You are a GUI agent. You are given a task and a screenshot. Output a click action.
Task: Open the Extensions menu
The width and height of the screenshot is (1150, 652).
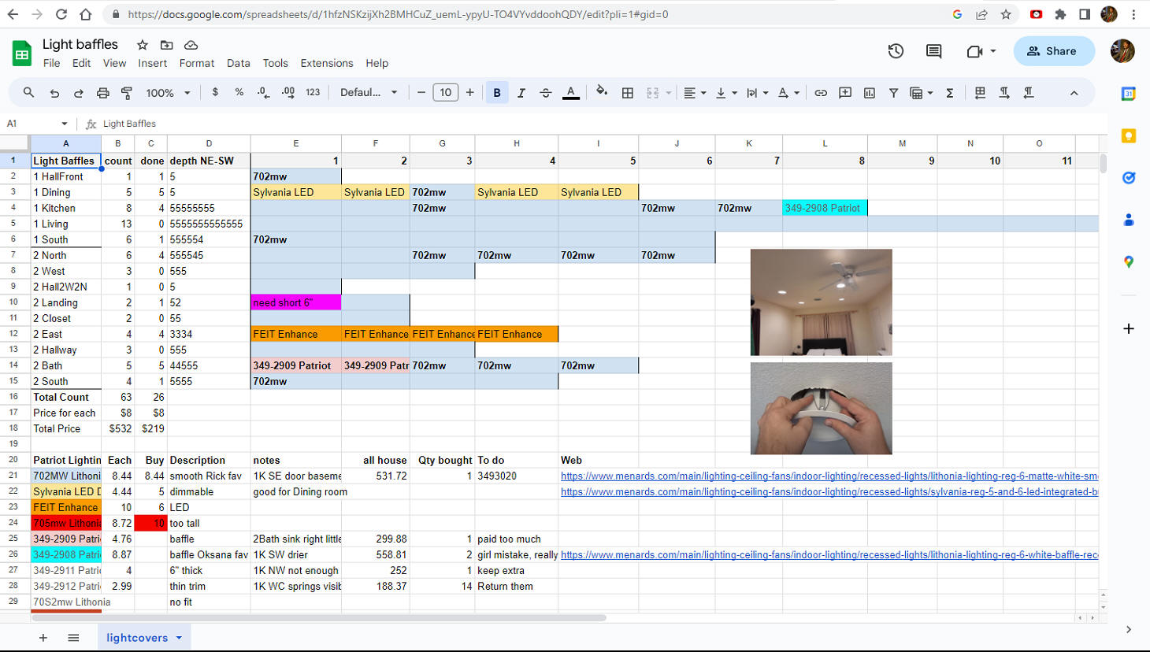326,63
